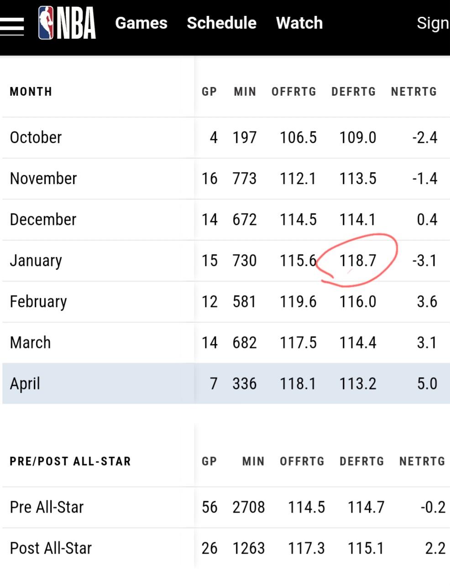450x586 pixels.
Task: Go to the Watch section
Action: (299, 23)
